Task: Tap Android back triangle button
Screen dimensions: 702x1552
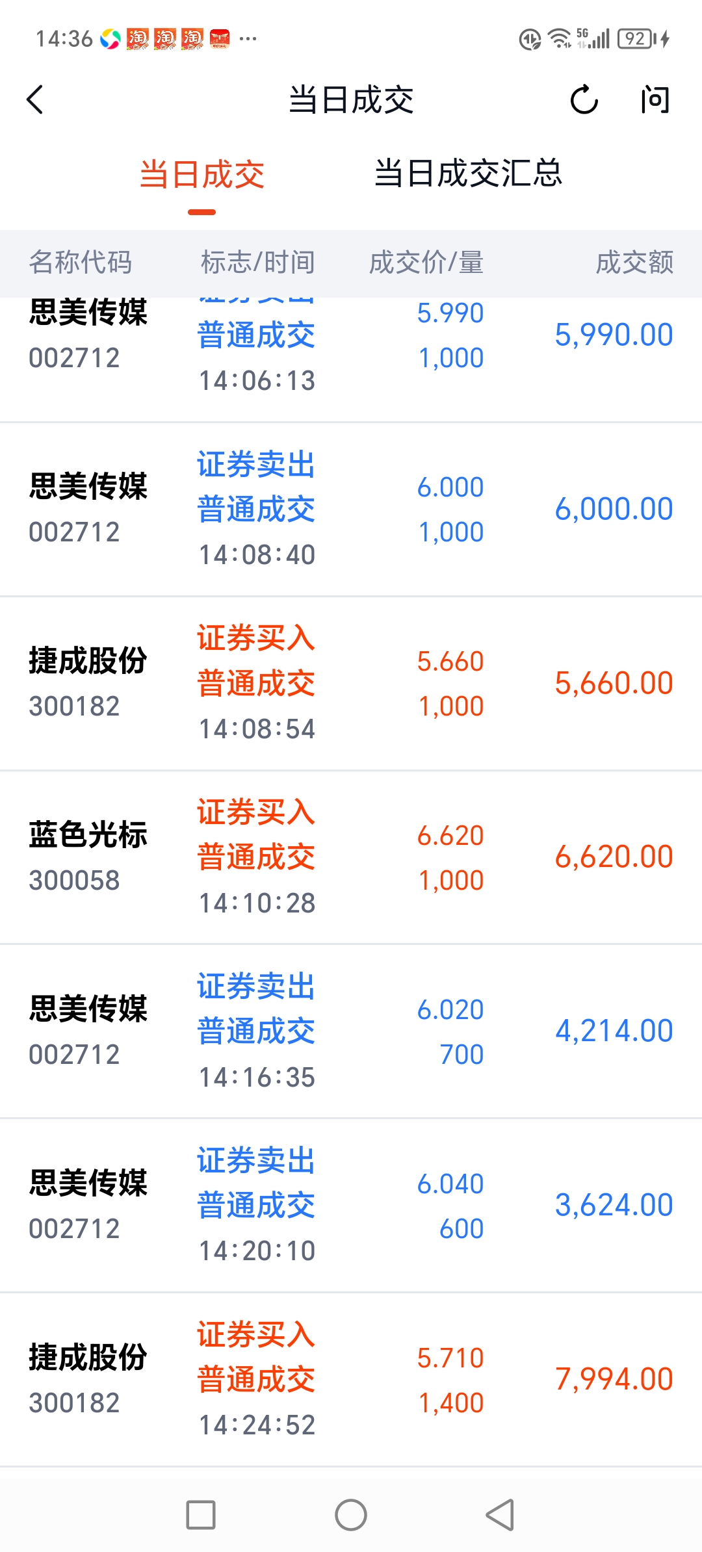Action: (x=500, y=1515)
